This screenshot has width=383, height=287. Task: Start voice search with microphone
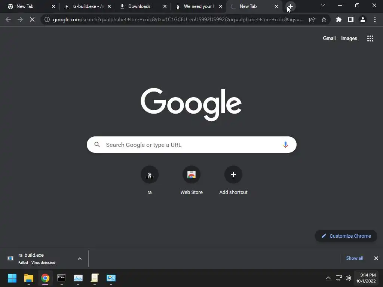(285, 145)
